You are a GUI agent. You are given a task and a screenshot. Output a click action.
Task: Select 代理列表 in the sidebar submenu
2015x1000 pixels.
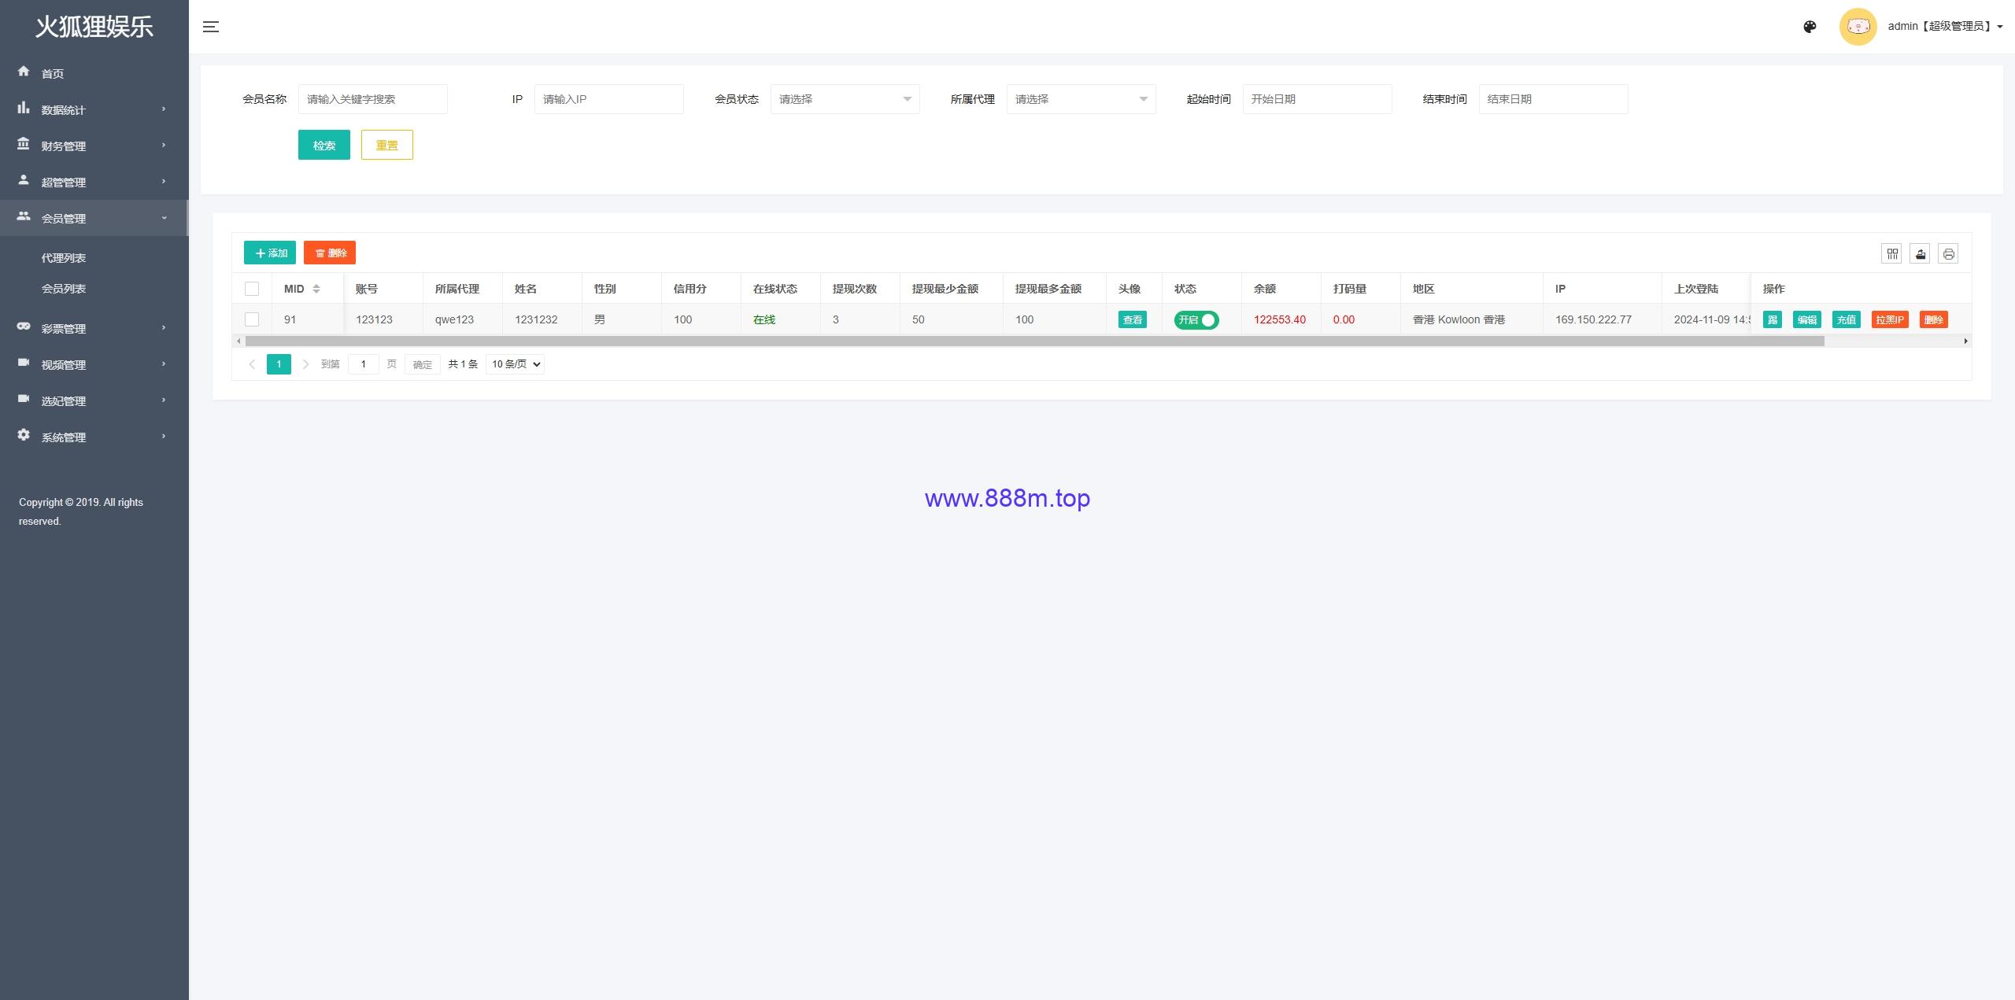pyautogui.click(x=64, y=258)
